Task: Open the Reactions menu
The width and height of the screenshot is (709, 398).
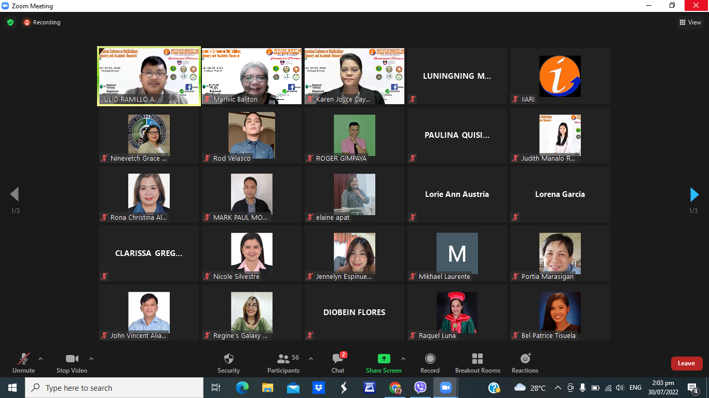Action: (525, 359)
